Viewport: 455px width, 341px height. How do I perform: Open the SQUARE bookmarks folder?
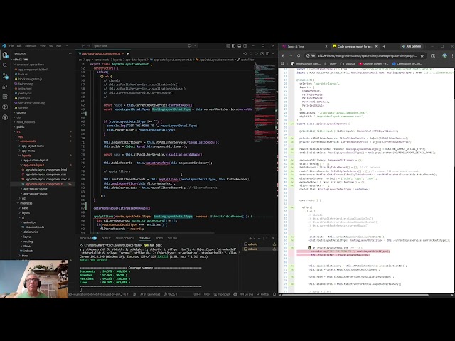tap(348, 63)
